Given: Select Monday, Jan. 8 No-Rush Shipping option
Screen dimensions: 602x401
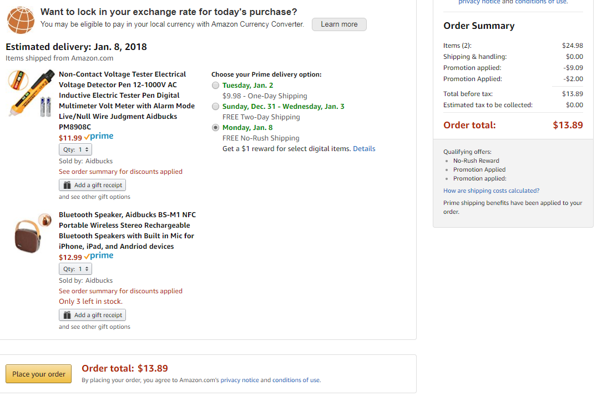Looking at the screenshot, I should pos(216,128).
